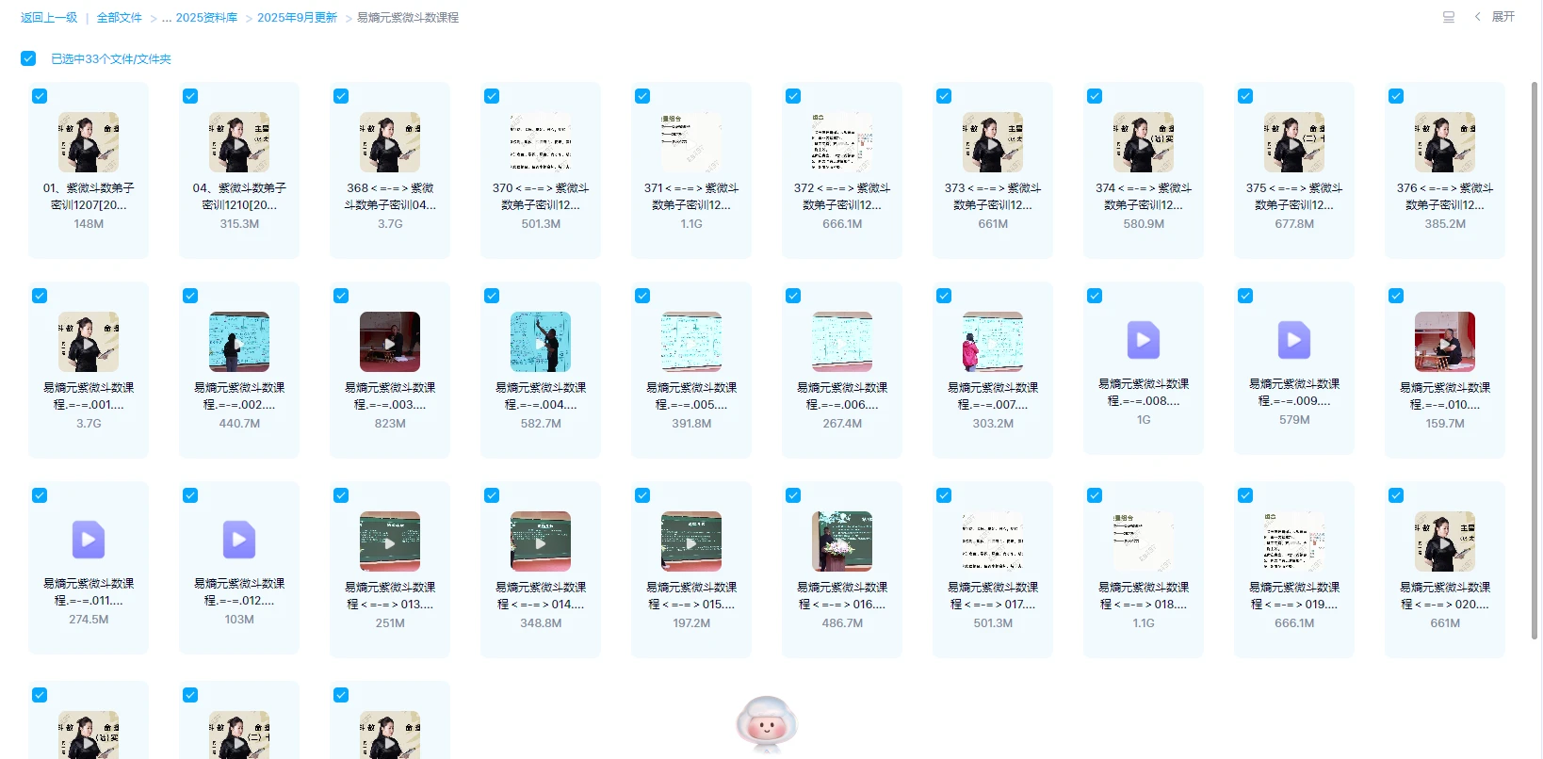Uncheck the checkbox on file 01、紫微斗数弟子密训1207
This screenshot has height=759, width=1543.
(x=40, y=96)
